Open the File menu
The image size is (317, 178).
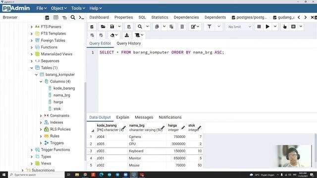point(42,8)
